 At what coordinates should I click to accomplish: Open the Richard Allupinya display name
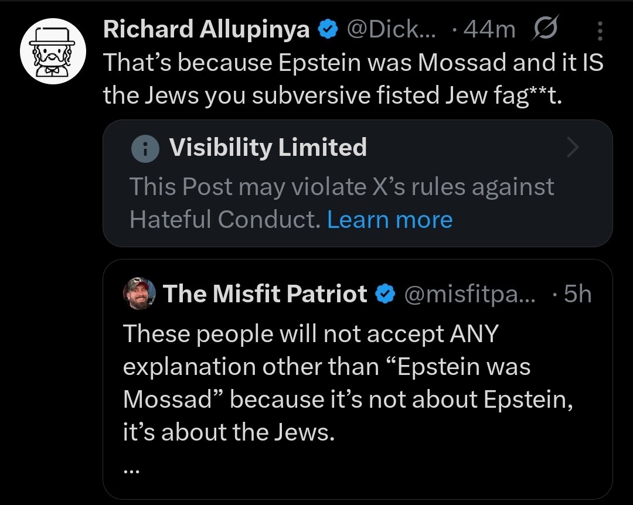pyautogui.click(x=206, y=29)
